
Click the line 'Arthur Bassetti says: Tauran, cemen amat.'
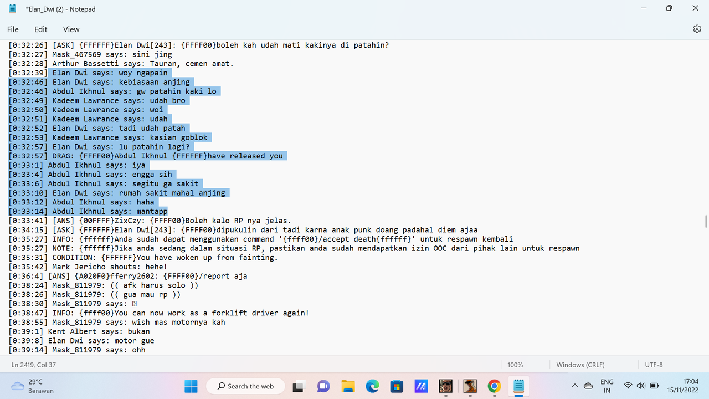121,64
